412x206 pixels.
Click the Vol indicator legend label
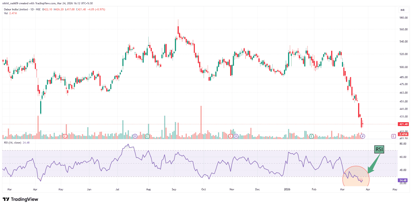6,13
